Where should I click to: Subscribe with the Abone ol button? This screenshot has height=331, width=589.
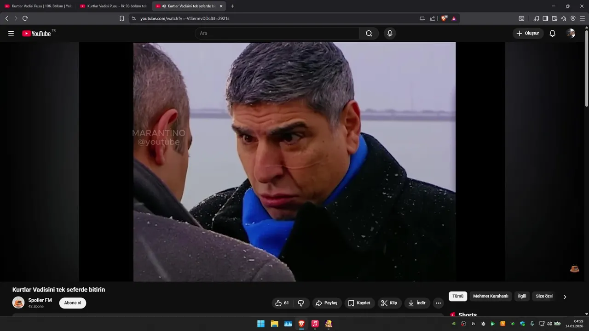pos(73,303)
